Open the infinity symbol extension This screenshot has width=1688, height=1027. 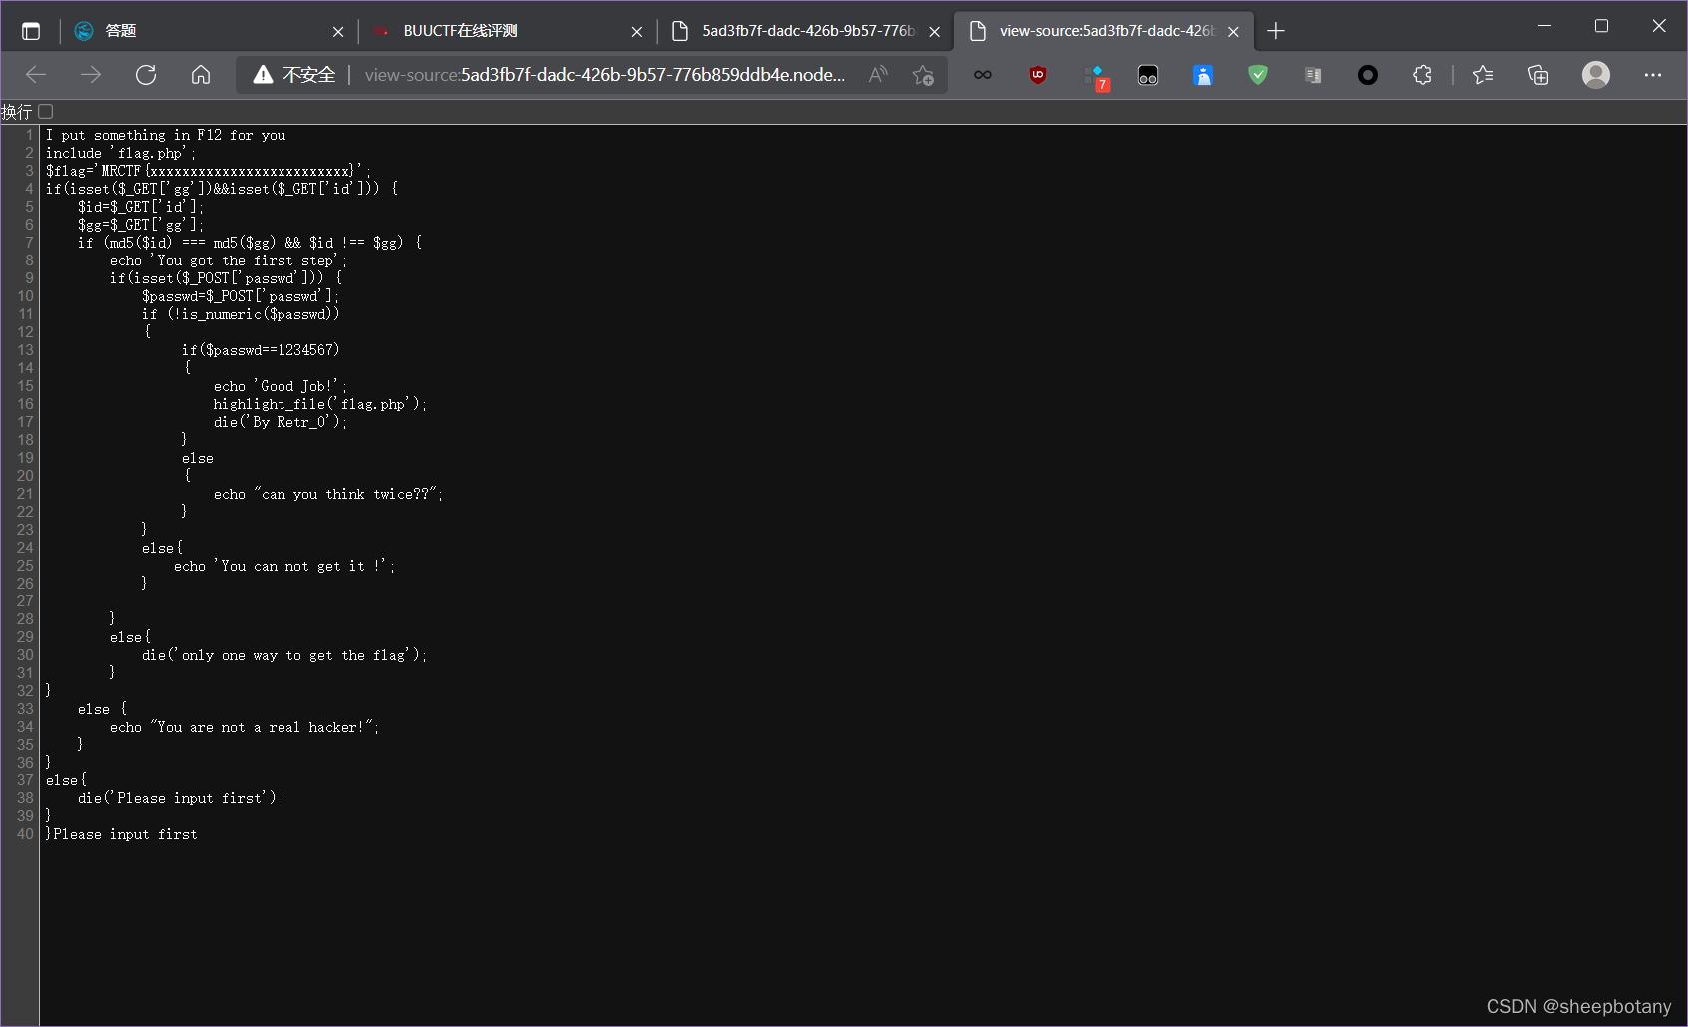[x=983, y=75]
